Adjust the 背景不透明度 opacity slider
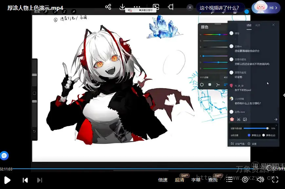 click(256, 128)
